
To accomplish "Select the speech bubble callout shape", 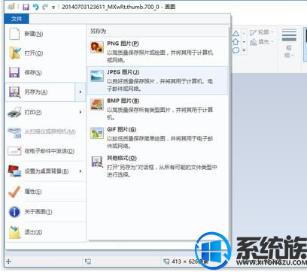I will 236,50.
